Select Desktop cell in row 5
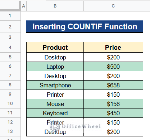150x140 pixels. click(55, 57)
